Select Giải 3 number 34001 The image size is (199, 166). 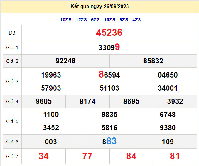(x=168, y=88)
